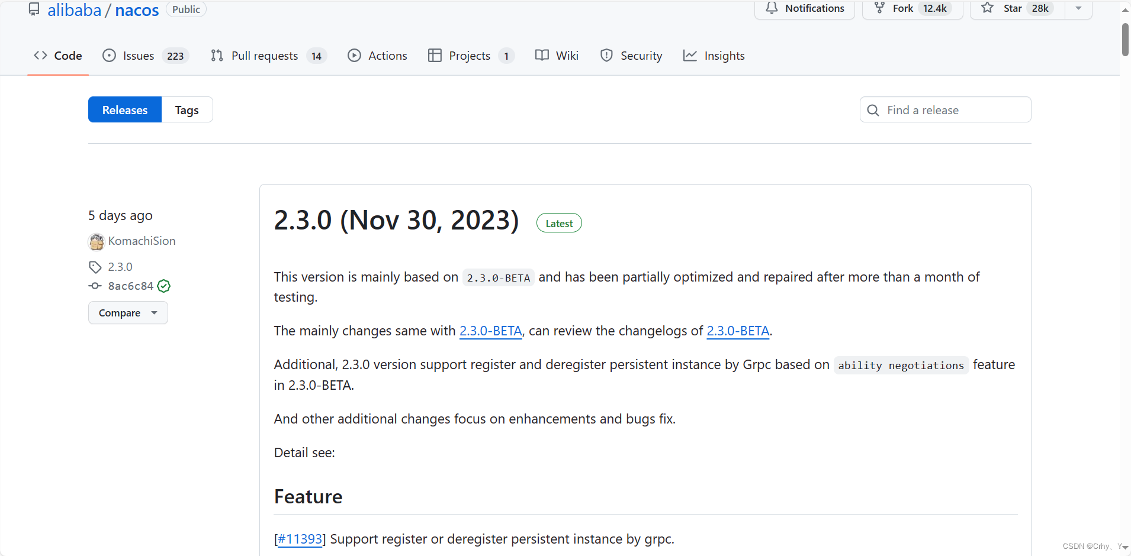Click the scrollbar up arrow
1131x556 pixels.
click(1125, 9)
